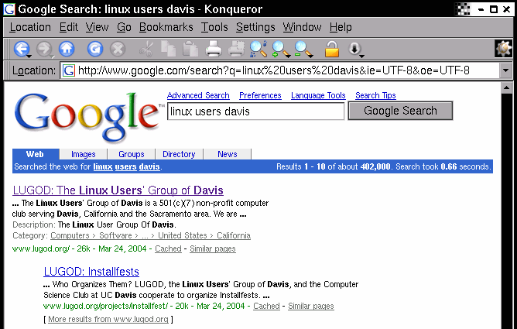The width and height of the screenshot is (517, 329).
Task: Click the scissors Cut icon
Action: coord(146,50)
